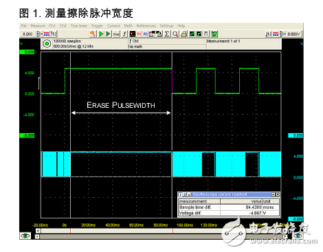Click the '100000 samples' record length text
323x252 pixels.
tap(67, 41)
